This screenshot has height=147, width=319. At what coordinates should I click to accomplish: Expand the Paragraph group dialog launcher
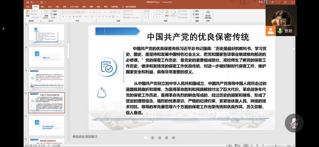click(x=141, y=21)
